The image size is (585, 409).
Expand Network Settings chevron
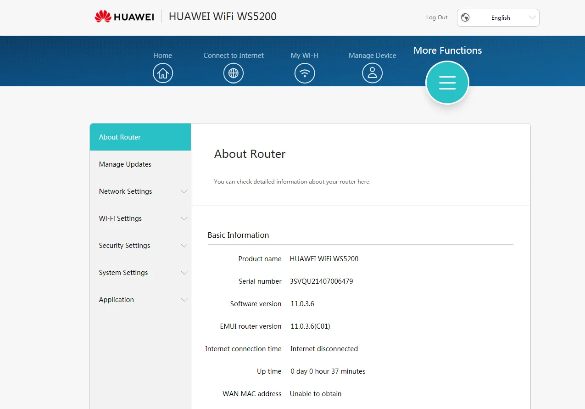click(184, 191)
